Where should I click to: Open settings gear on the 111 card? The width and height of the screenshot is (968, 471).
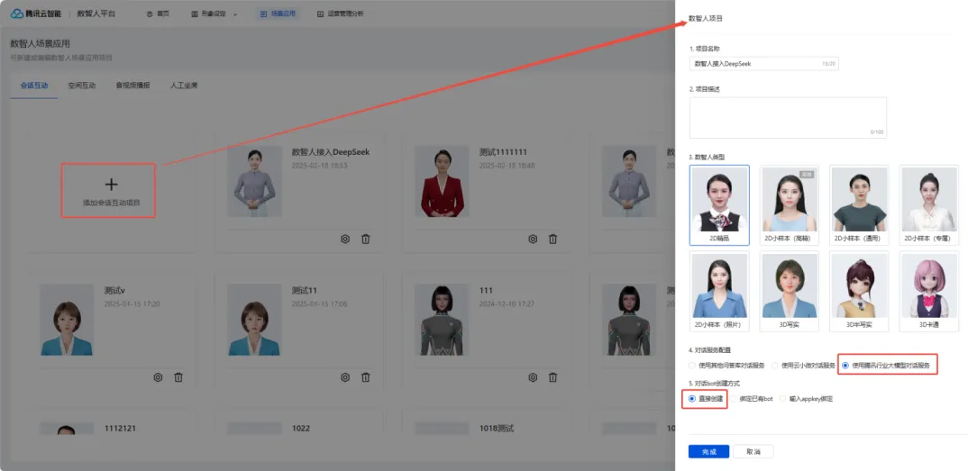click(533, 377)
